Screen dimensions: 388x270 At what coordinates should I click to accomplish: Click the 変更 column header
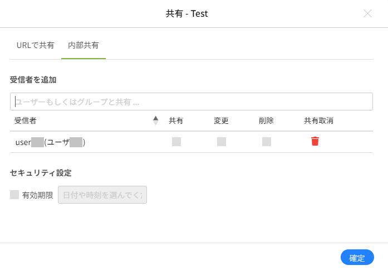[x=221, y=120]
